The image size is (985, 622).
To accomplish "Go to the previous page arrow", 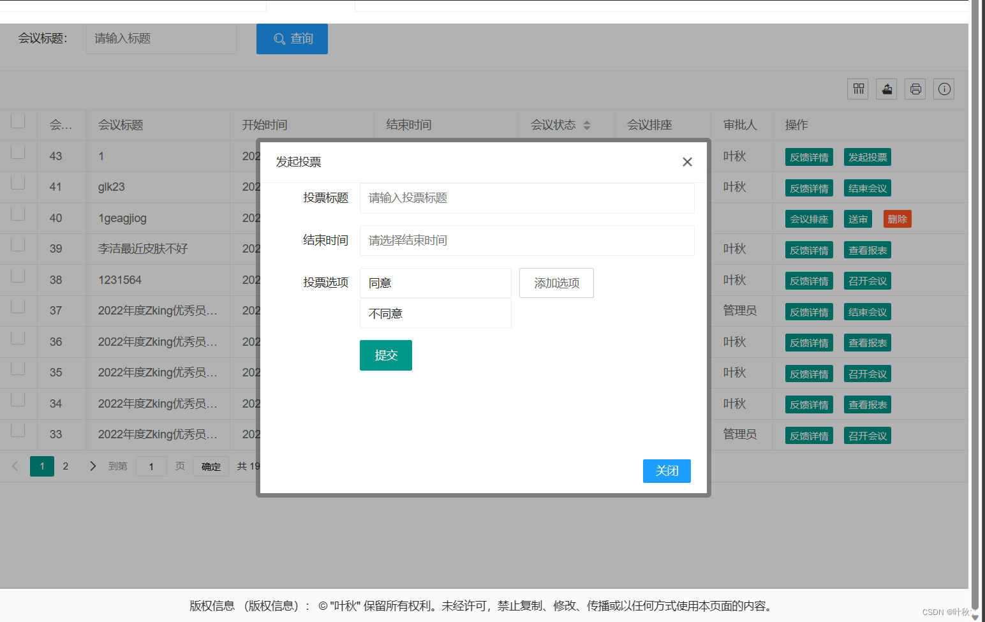I will 15,466.
